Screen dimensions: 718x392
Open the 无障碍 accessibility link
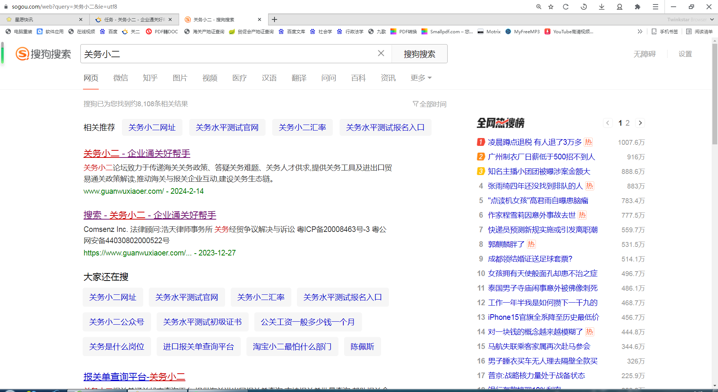pyautogui.click(x=644, y=54)
